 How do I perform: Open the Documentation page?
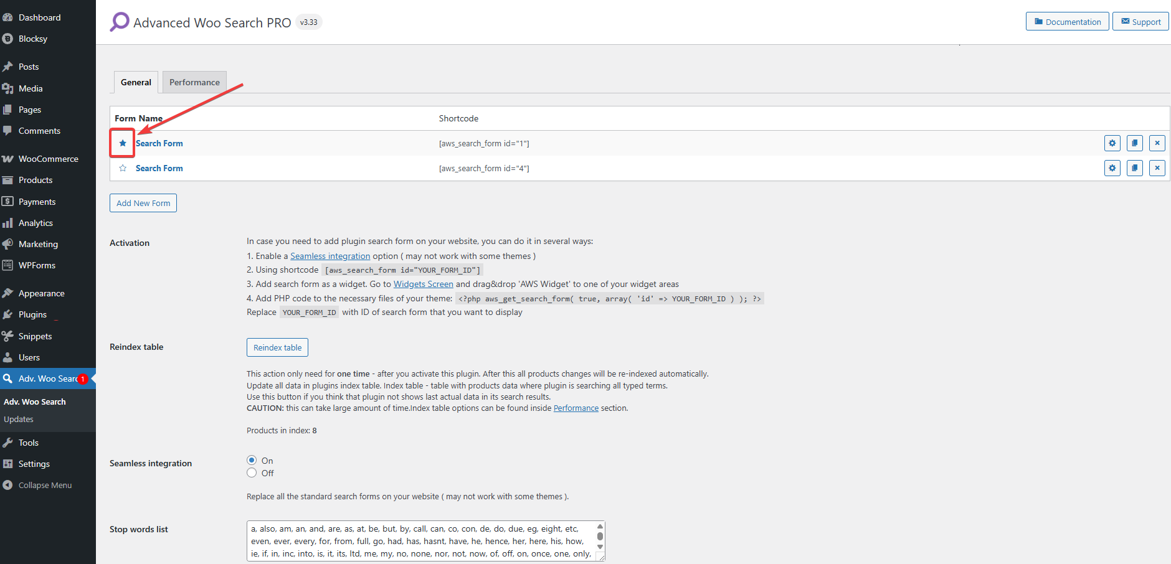(1067, 22)
